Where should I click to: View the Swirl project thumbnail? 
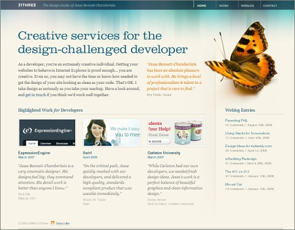coord(112,133)
